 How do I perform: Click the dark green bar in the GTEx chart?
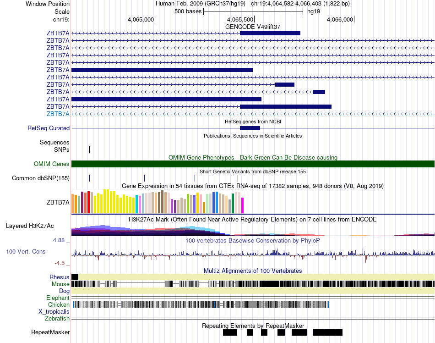[233, 203]
